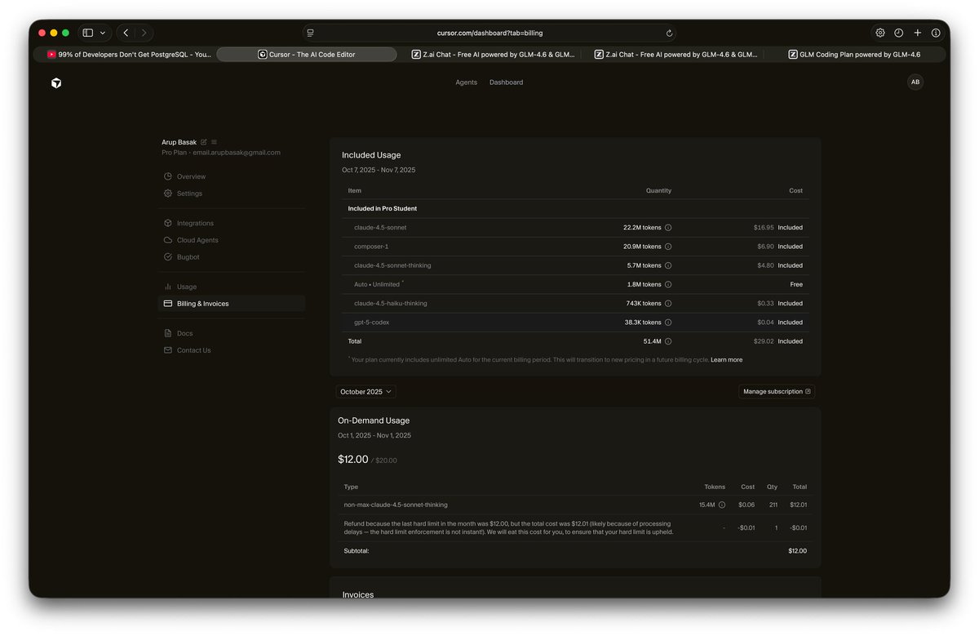Reload the page in address bar
The height and width of the screenshot is (636, 979).
(670, 33)
